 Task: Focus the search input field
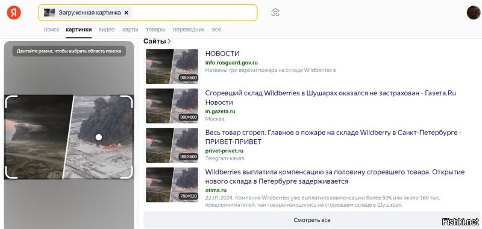tap(148, 13)
